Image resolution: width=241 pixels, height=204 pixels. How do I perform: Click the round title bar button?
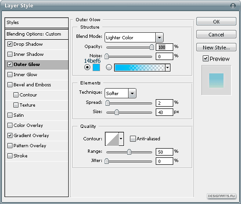click(x=233, y=6)
